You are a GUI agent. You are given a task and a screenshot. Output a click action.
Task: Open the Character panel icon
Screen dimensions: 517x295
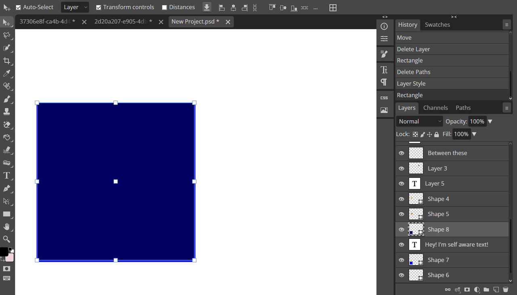click(384, 70)
